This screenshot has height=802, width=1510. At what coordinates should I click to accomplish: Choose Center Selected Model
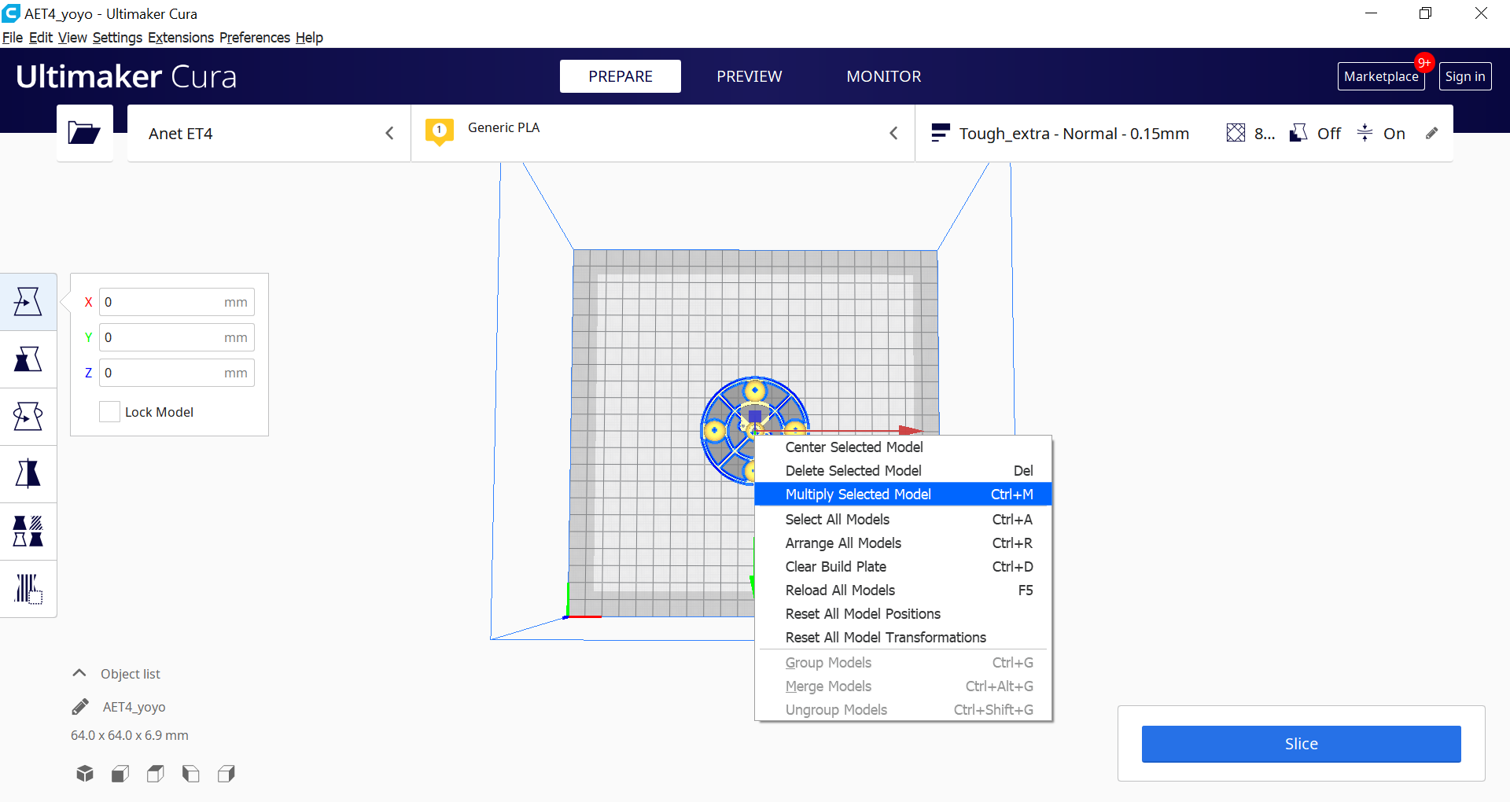(x=903, y=447)
